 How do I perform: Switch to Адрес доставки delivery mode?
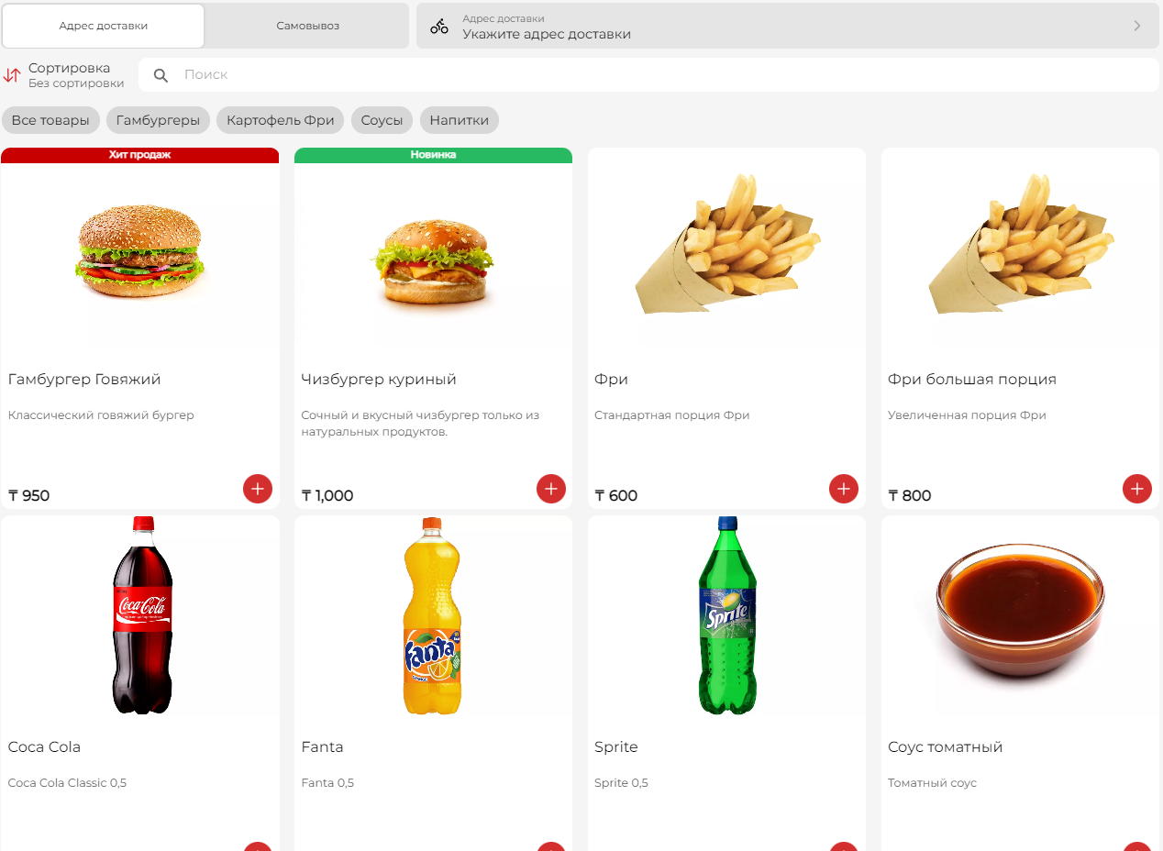pos(104,26)
